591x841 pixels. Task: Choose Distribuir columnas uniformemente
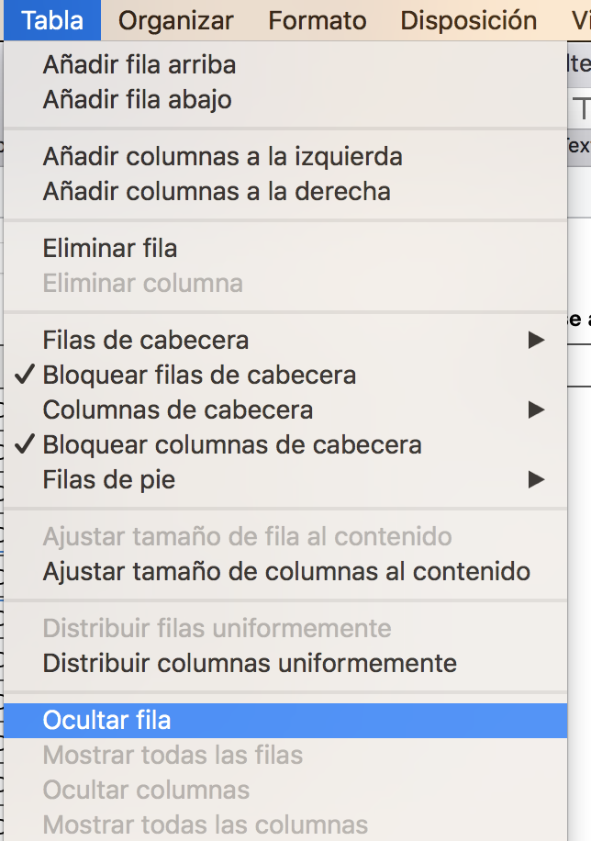point(250,662)
